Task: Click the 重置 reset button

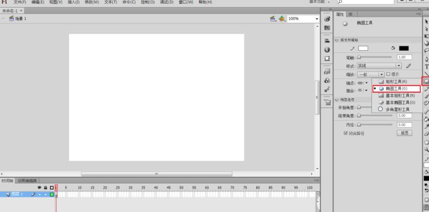Action: tap(405, 133)
